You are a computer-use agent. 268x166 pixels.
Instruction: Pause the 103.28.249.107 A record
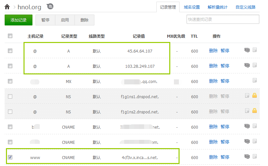click(225, 66)
